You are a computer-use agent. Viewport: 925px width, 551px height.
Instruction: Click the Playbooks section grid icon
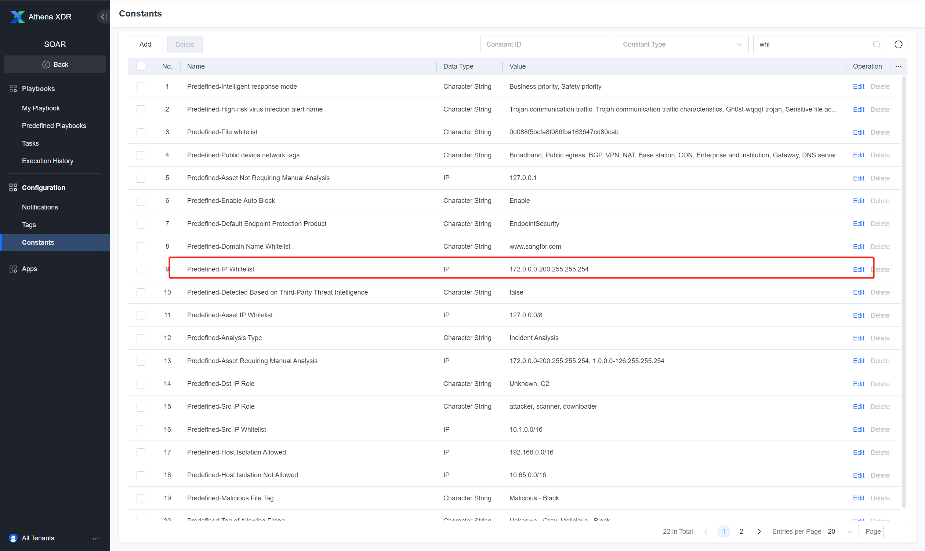coord(13,88)
